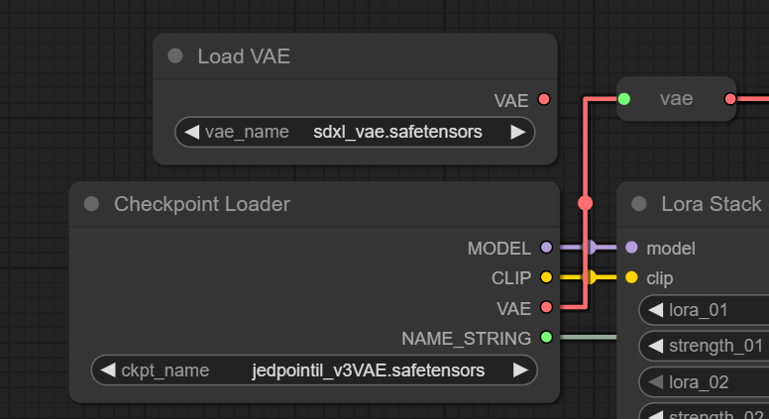The image size is (769, 419).
Task: Open the jedpointil_v3VAE.safetensors checkpoint dropdown
Action: coord(368,370)
